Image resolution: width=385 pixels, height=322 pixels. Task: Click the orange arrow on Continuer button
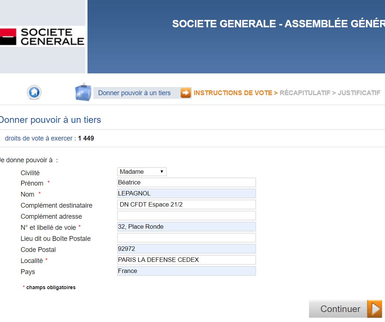pyautogui.click(x=375, y=309)
